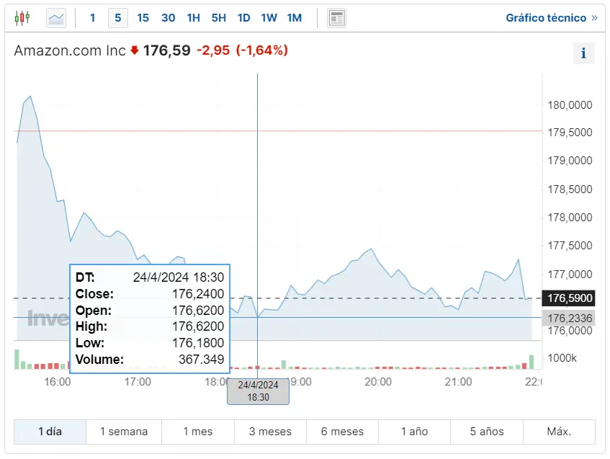Open the news overlay icon in toolbar
The width and height of the screenshot is (610, 459).
point(336,18)
